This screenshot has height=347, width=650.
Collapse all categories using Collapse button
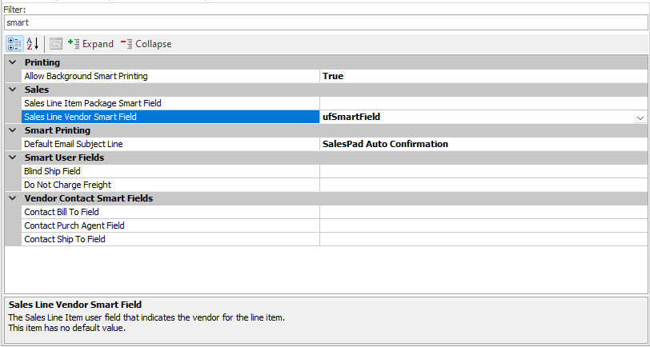coord(146,43)
